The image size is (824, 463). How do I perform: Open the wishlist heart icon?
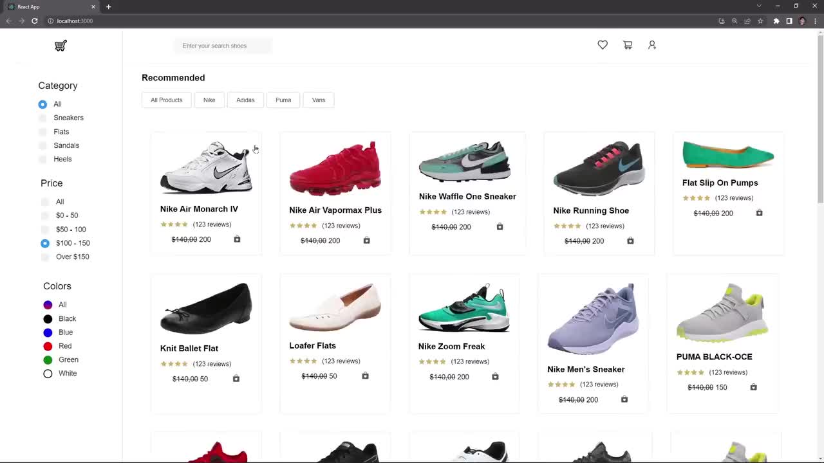603,45
